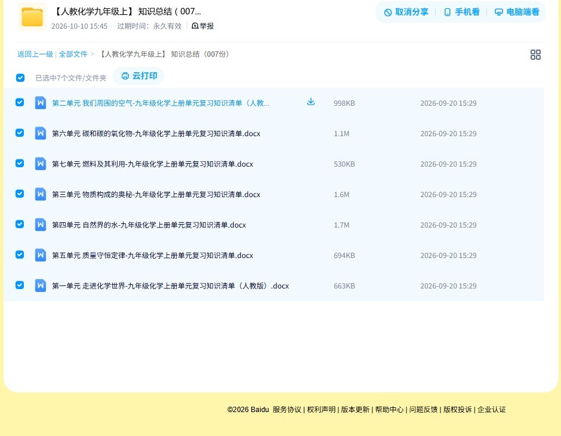Open file 第五单元 质量守恒定律.docx
This screenshot has width=561, height=436.
click(152, 255)
